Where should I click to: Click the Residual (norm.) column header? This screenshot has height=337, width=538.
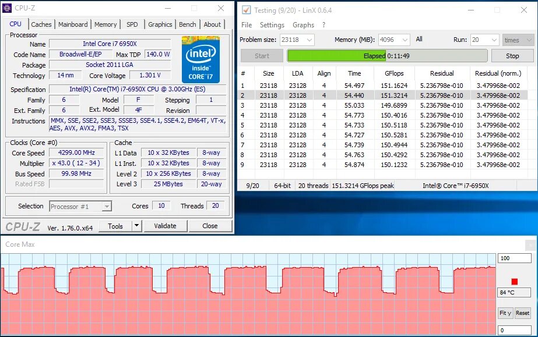(498, 73)
